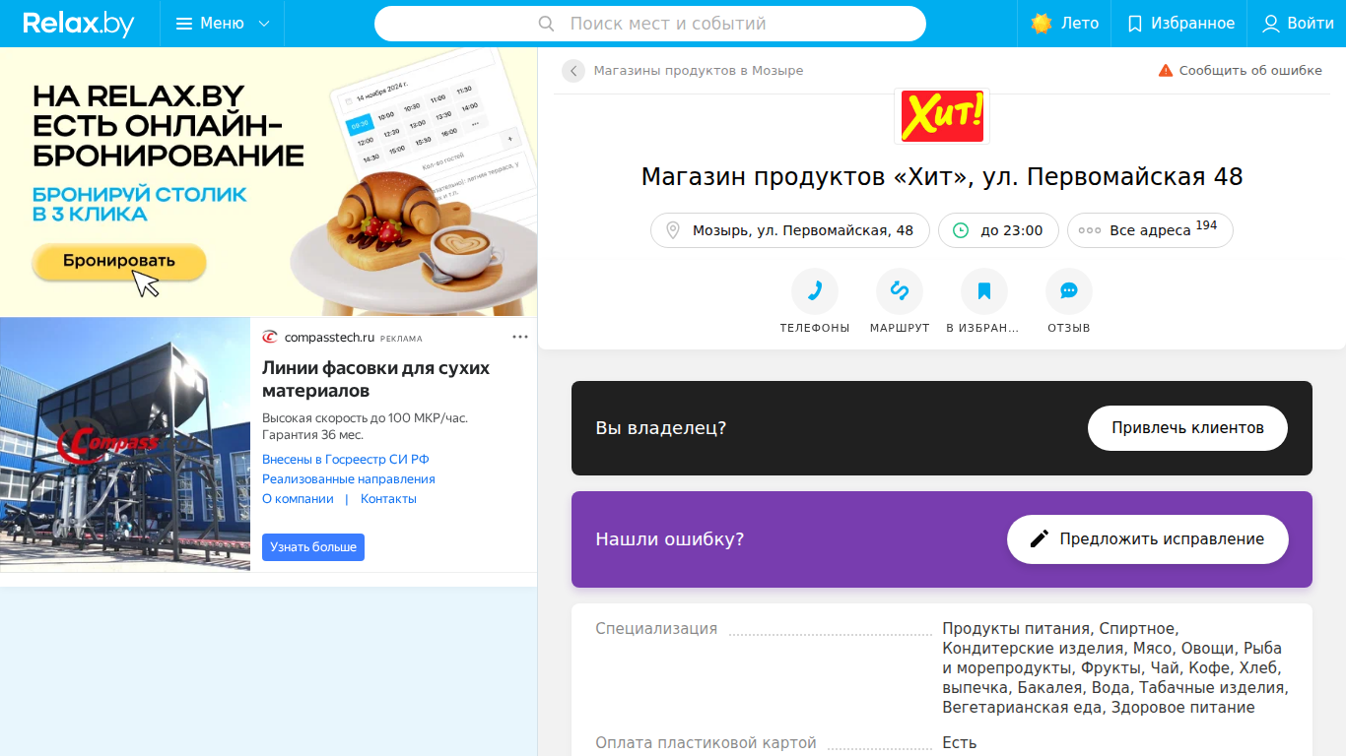Click the Узнать больше ad button

(313, 547)
